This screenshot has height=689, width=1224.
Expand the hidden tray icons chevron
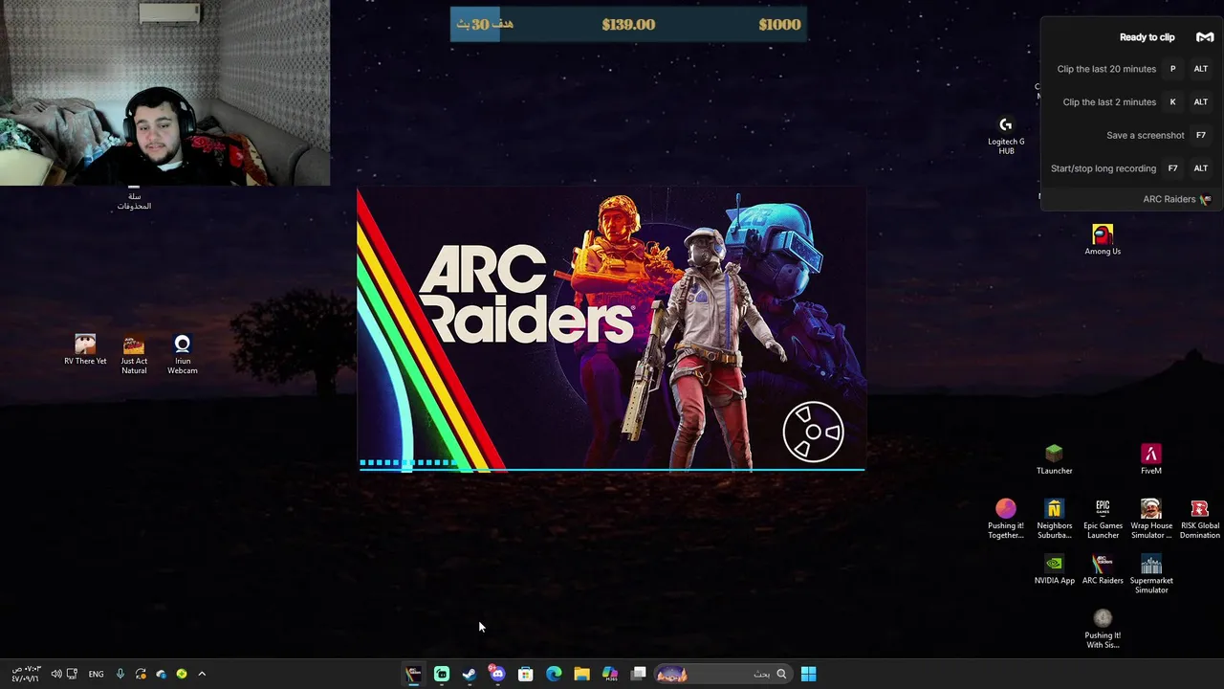coord(202,674)
